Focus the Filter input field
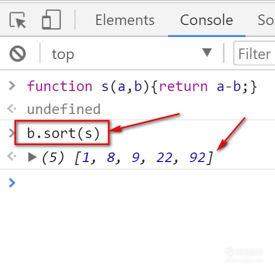The image size is (275, 275). [254, 53]
